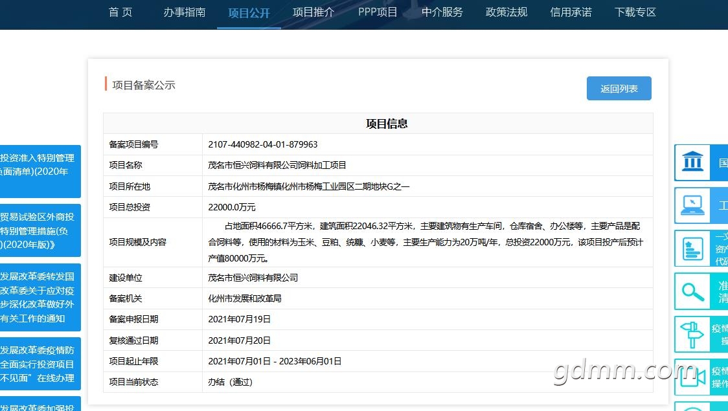Click the status value 办结（通过）
This screenshot has height=411, width=728.
231,383
